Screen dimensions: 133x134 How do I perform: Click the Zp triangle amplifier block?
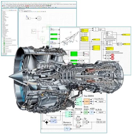[x=86, y=122]
